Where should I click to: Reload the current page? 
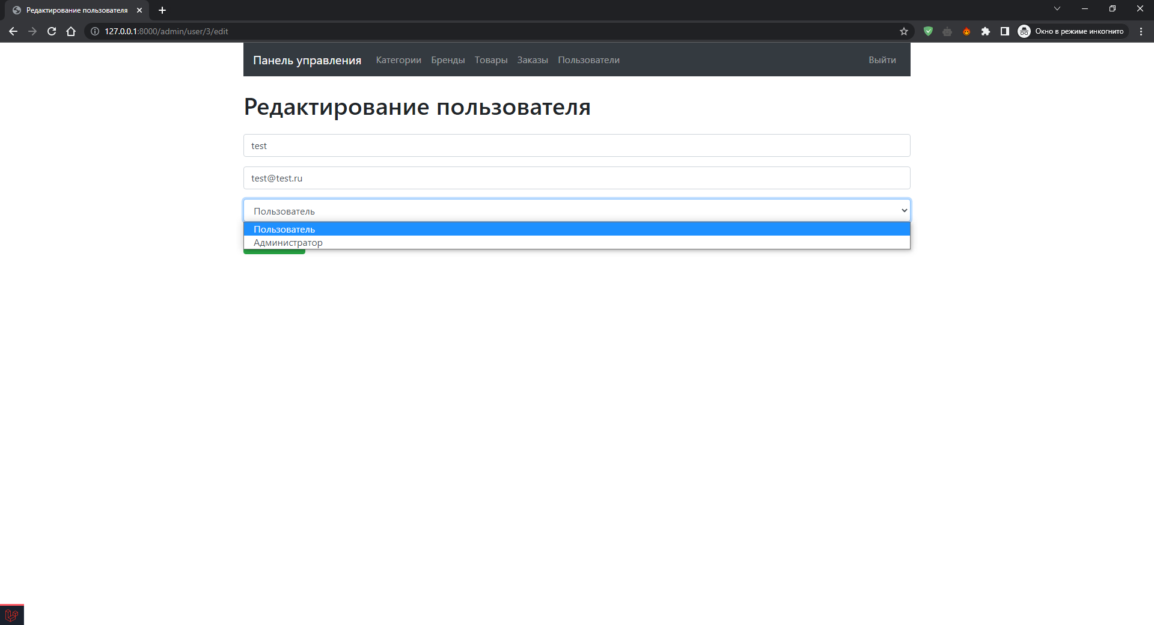coord(52,31)
